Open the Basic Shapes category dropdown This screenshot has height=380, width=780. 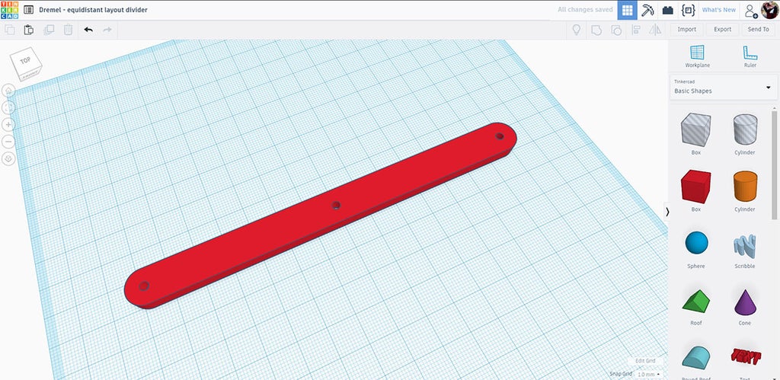(724, 87)
